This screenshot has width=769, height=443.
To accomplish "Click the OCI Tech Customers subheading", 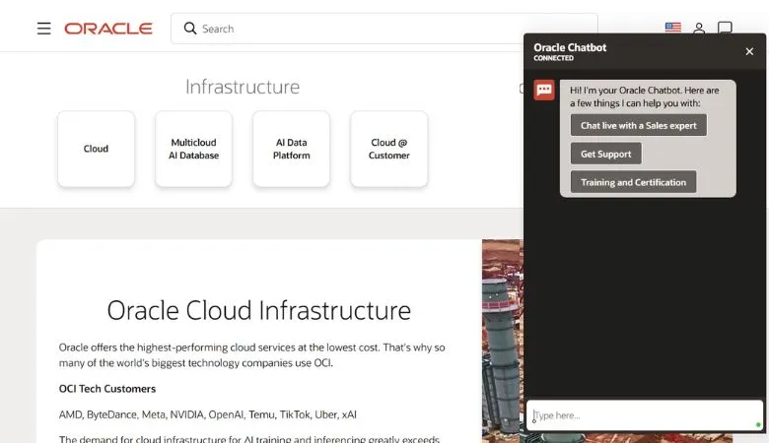I will pos(107,389).
